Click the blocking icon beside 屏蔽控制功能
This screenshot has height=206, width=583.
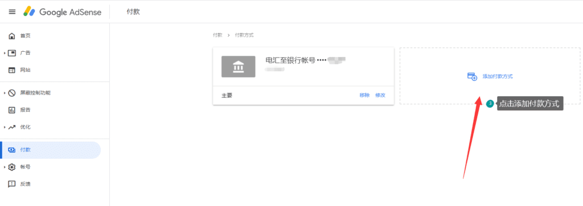point(12,93)
